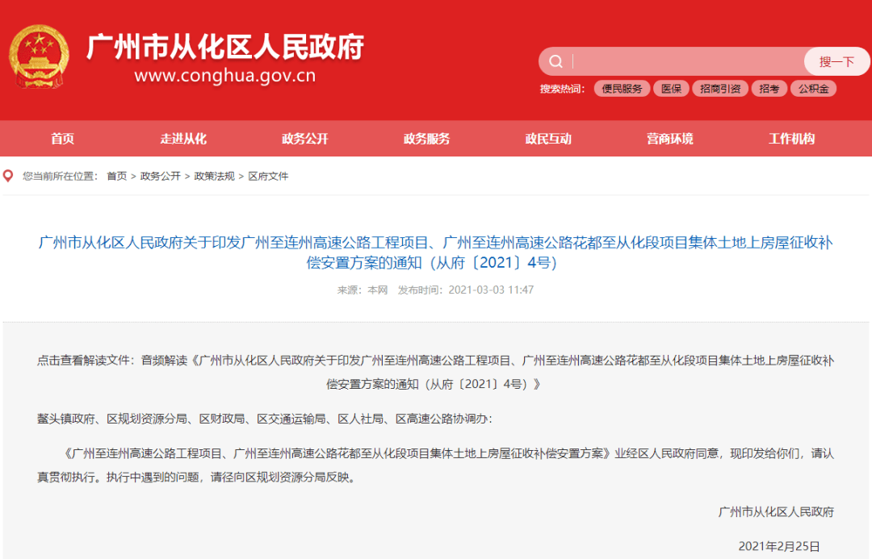Open the 政务服务 navigation item
The height and width of the screenshot is (559, 872).
pos(426,139)
